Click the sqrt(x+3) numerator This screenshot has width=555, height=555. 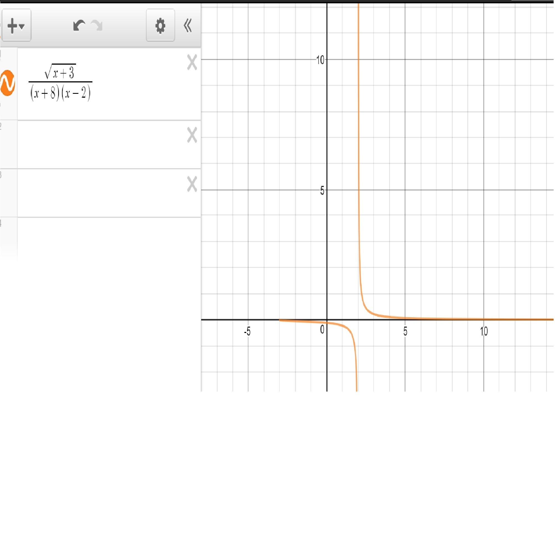60,72
